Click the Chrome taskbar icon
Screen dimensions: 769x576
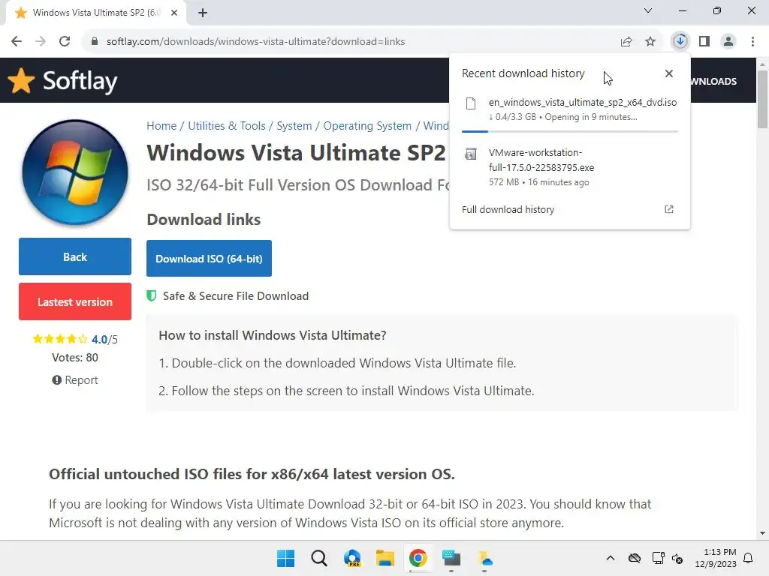click(x=418, y=558)
